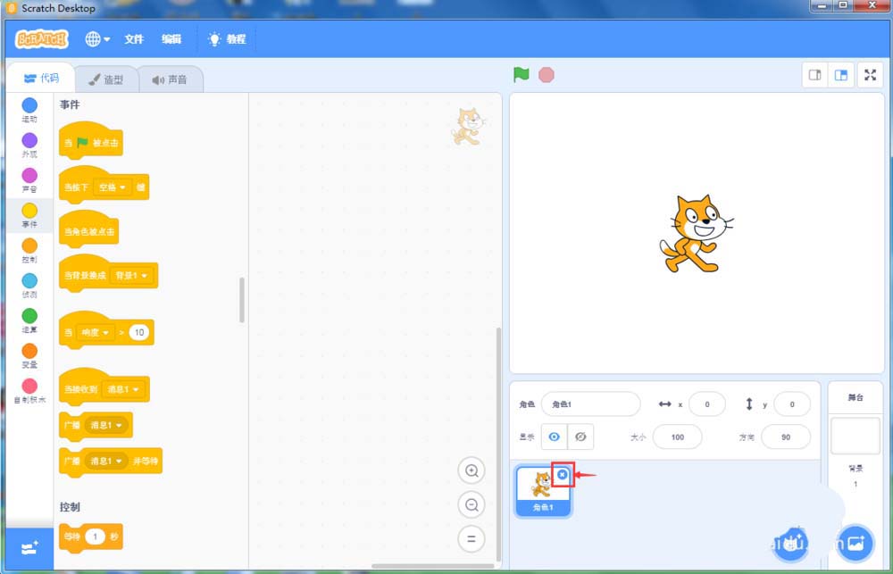This screenshot has height=574, width=893.
Task: Open the 文件 menu
Action: tap(134, 39)
